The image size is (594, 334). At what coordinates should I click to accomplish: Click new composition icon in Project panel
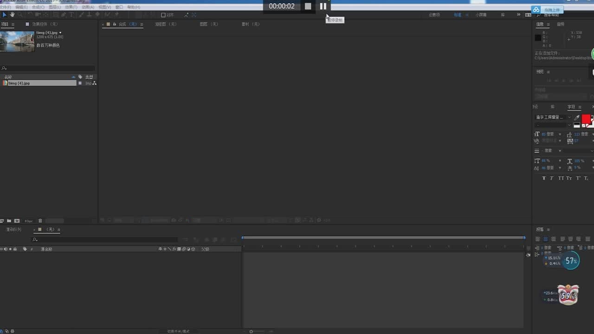click(17, 221)
